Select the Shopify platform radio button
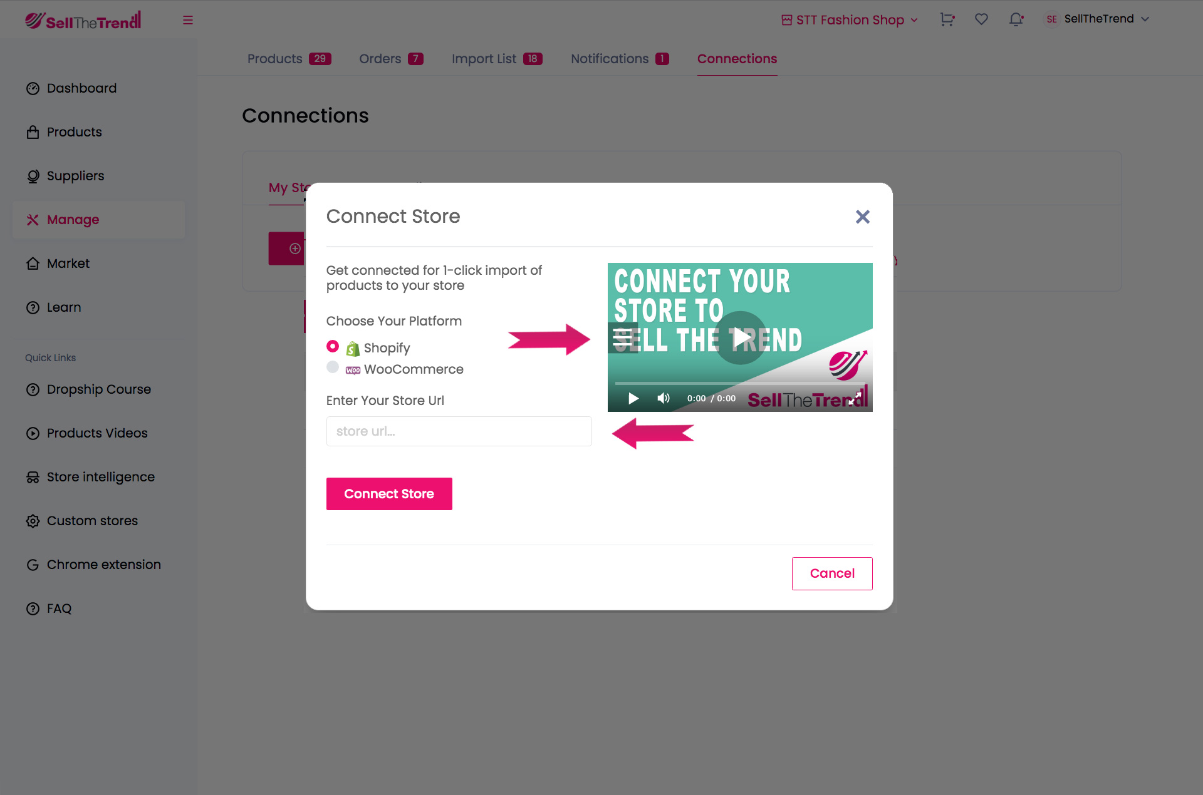Image resolution: width=1203 pixels, height=795 pixels. (x=333, y=347)
